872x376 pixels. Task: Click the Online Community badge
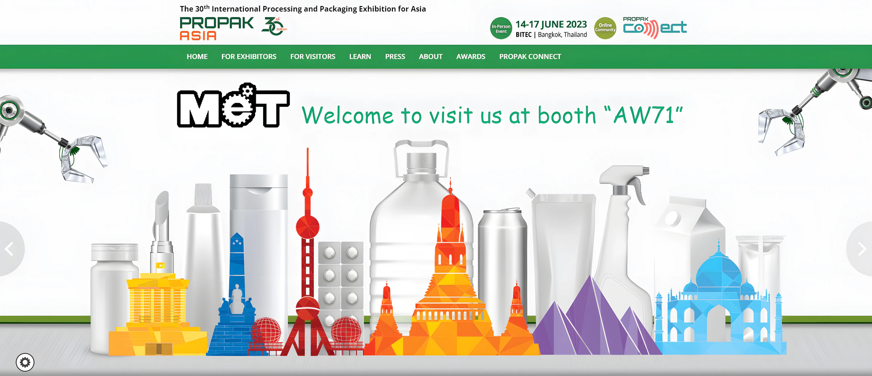605,28
